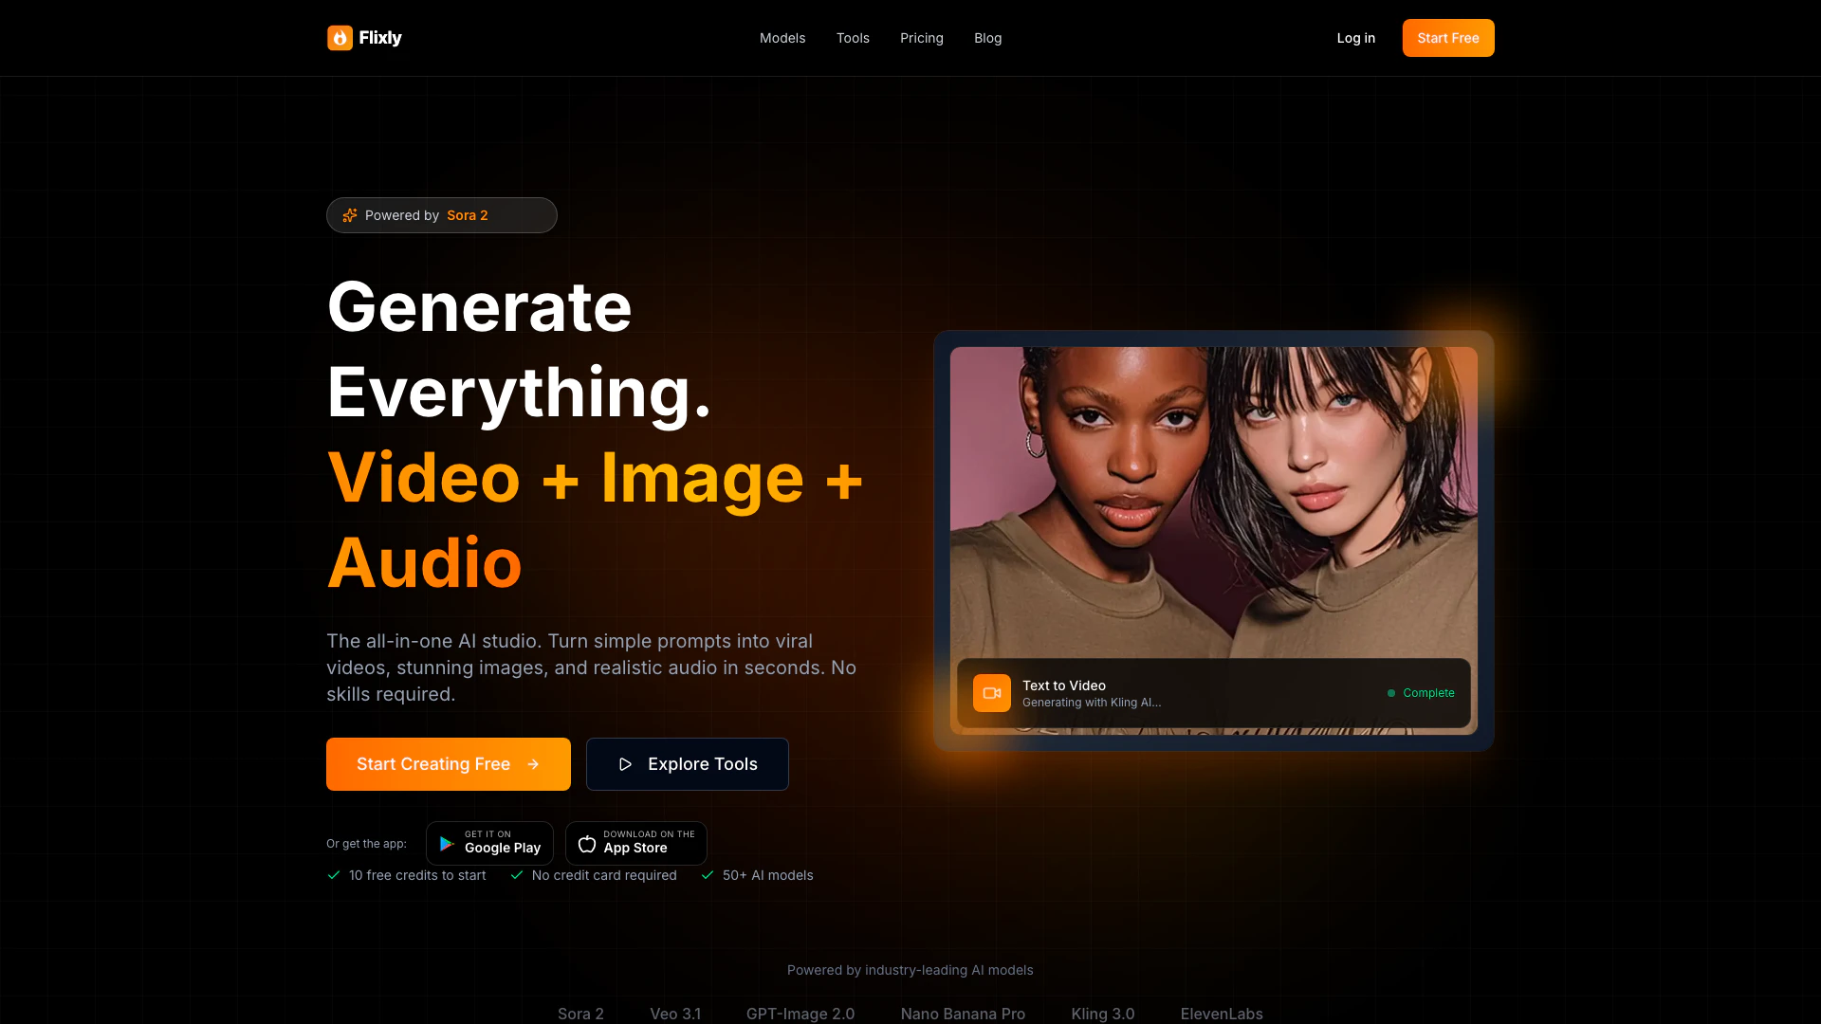
Task: Open the Models nav item
Action: click(x=782, y=38)
